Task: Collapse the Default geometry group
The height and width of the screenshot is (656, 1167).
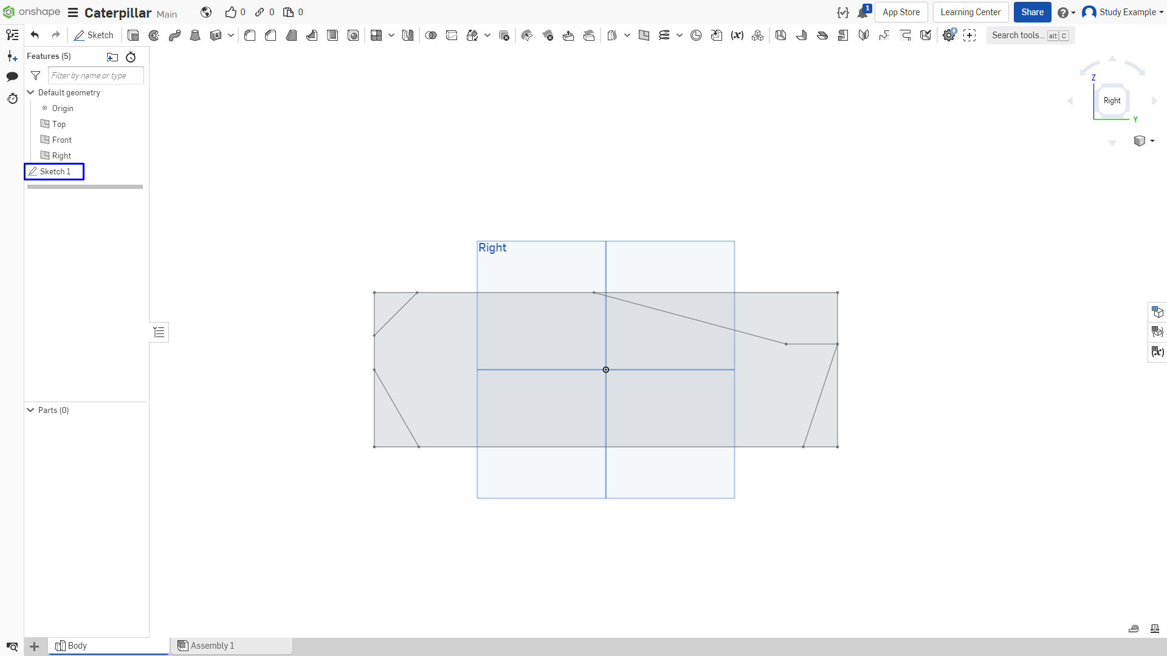Action: pyautogui.click(x=30, y=92)
